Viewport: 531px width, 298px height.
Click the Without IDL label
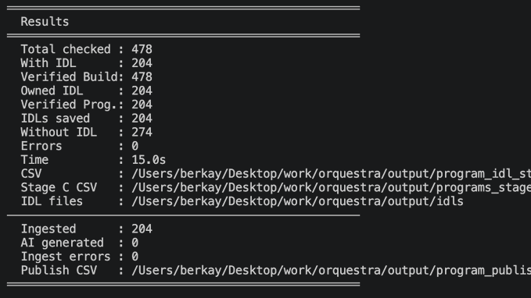click(x=59, y=133)
